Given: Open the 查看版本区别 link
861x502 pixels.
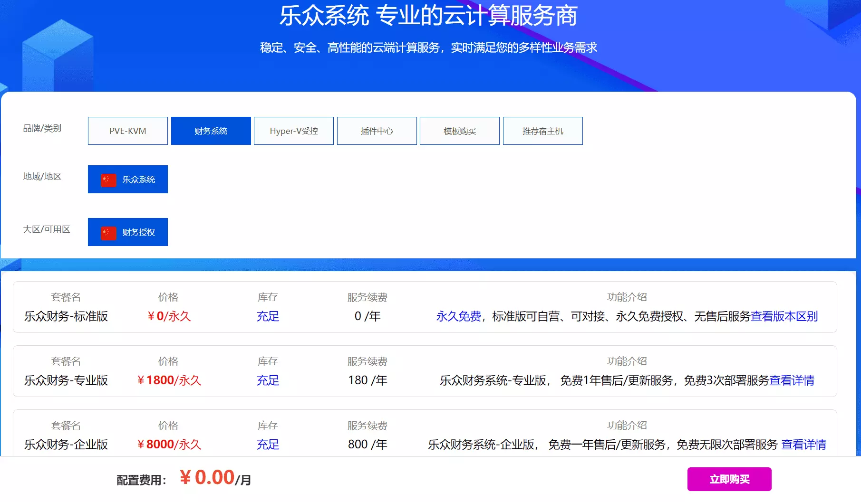Looking at the screenshot, I should (x=784, y=316).
